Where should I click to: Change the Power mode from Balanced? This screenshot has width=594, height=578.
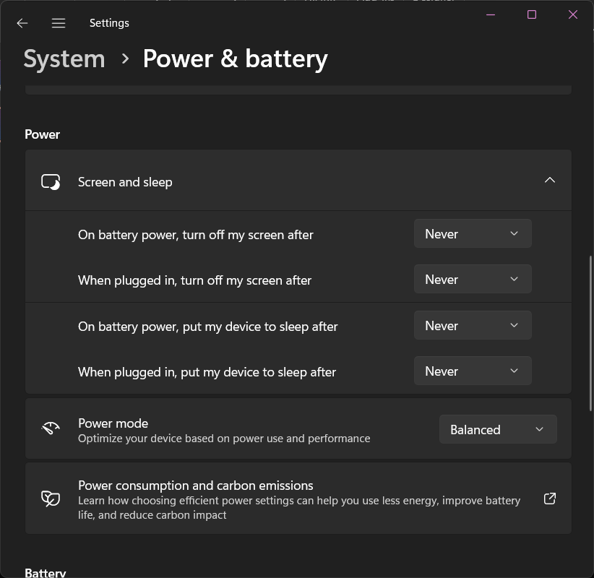498,429
